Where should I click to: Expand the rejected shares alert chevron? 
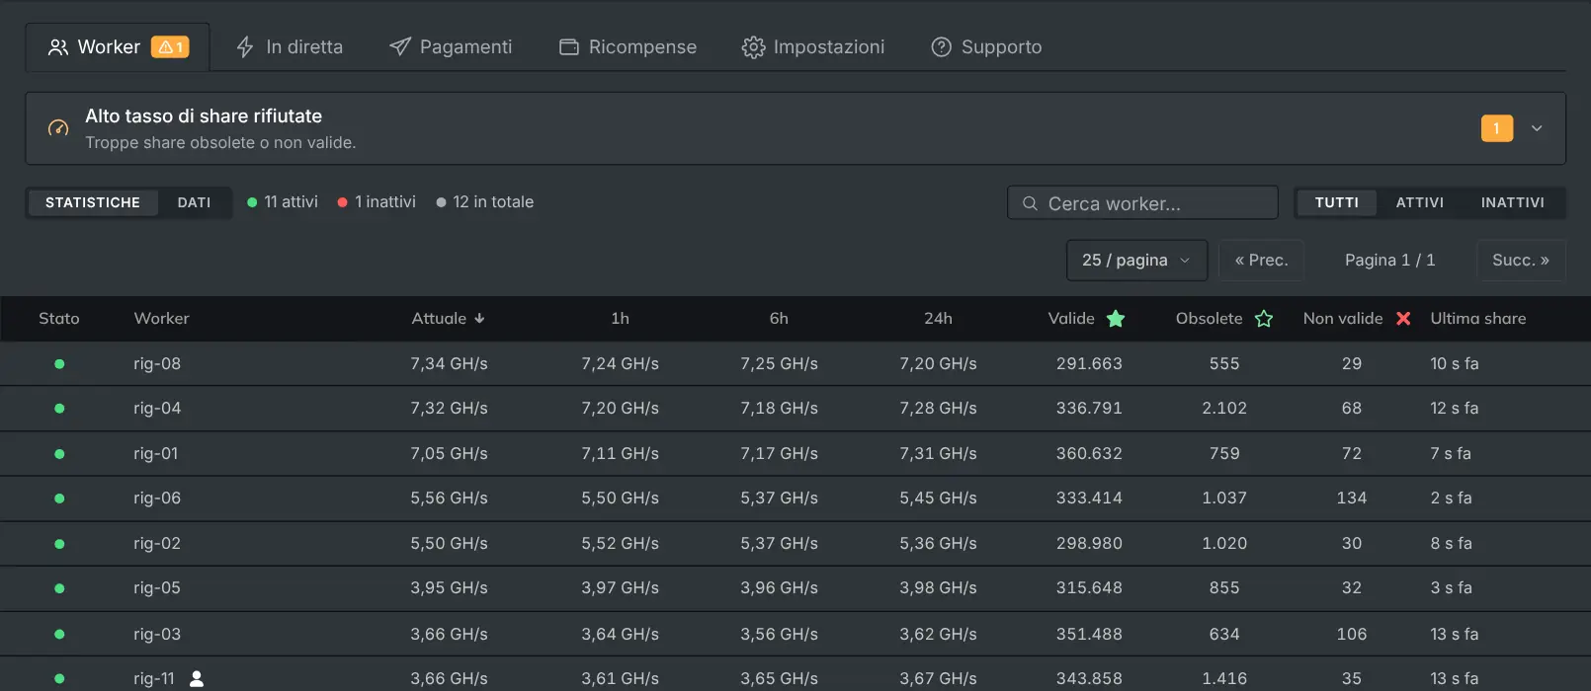point(1537,128)
